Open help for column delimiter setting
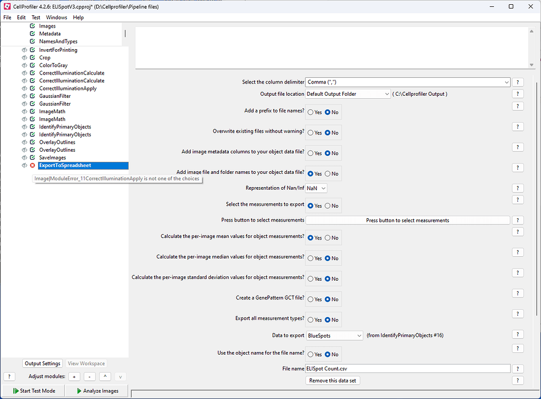This screenshot has height=399, width=541. click(518, 82)
